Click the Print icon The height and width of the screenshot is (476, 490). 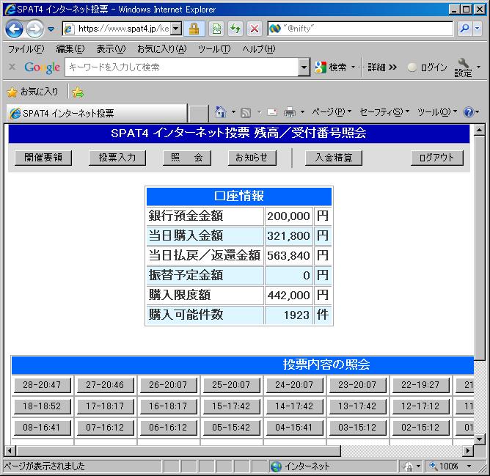[x=289, y=112]
